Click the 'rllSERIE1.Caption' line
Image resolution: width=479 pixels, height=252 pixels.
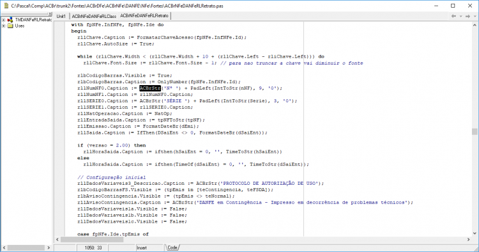[x=135, y=107]
